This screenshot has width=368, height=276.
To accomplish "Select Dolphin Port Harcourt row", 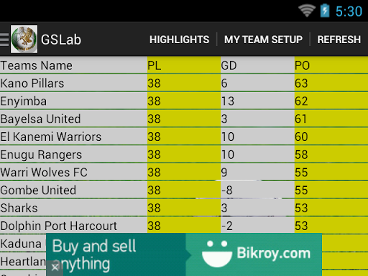I will coord(184,226).
